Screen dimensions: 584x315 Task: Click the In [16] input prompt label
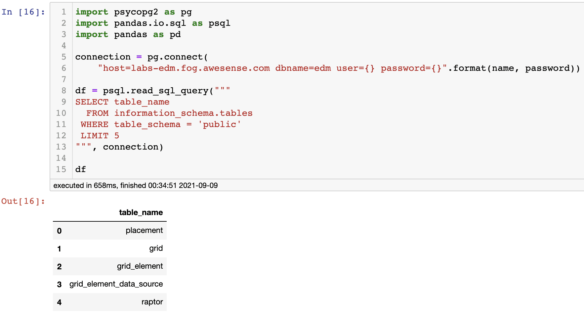23,12
